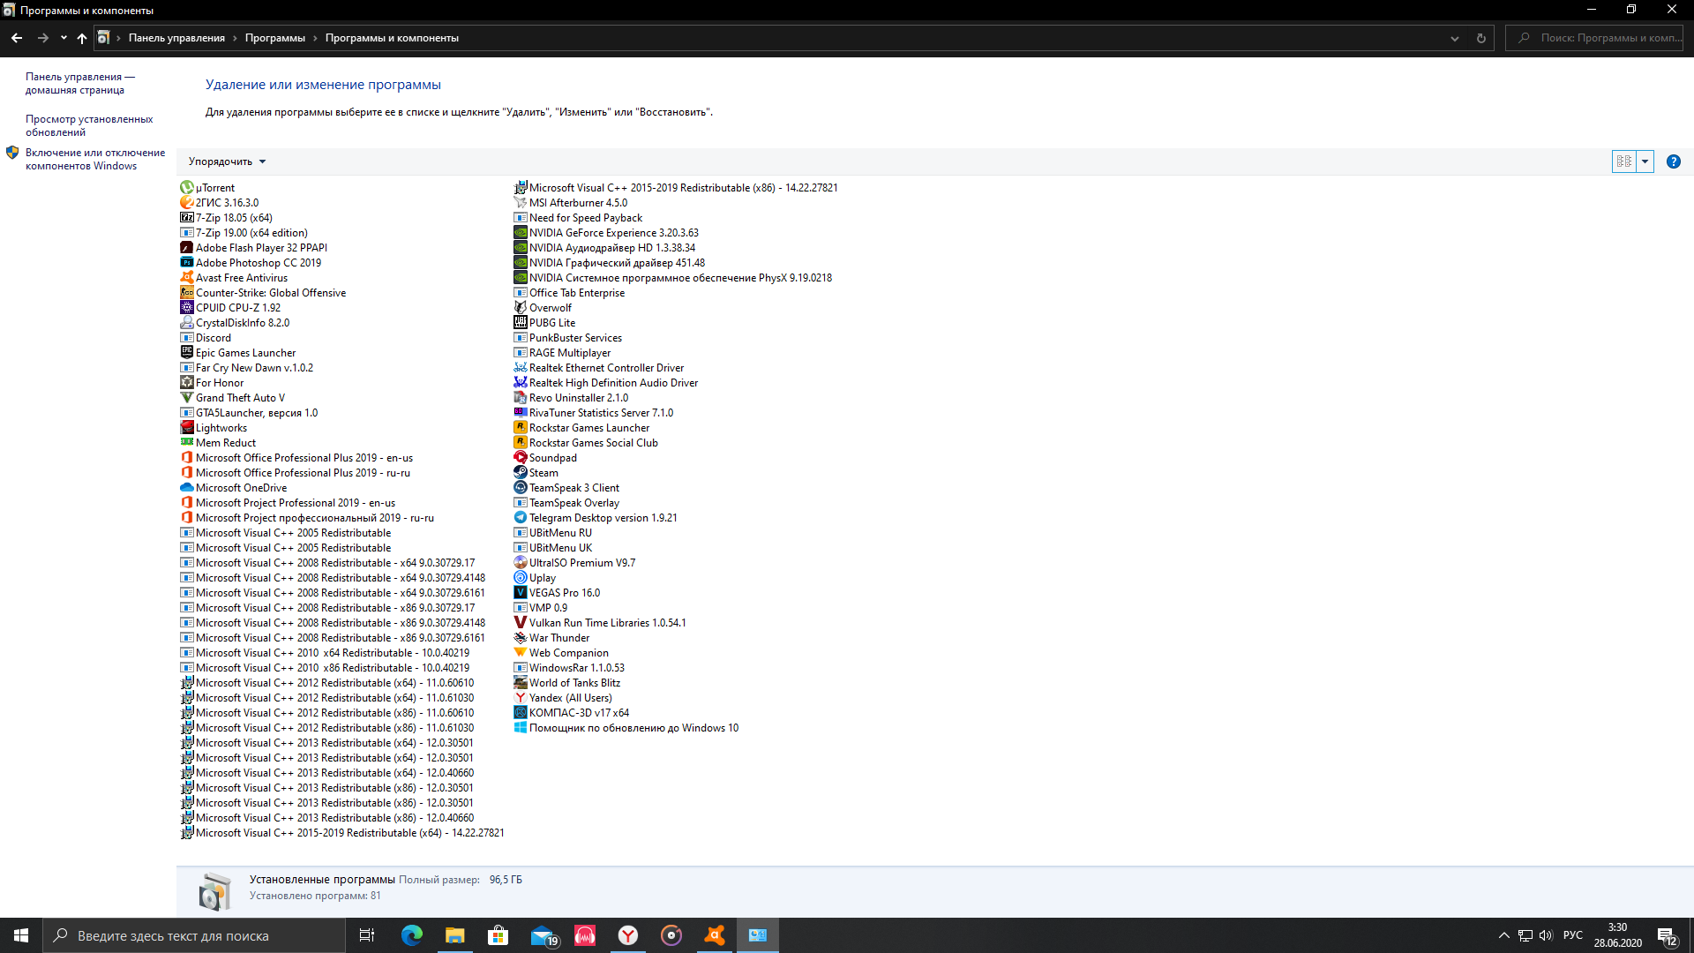This screenshot has width=1694, height=953.
Task: Click the Epic Games Launcher icon
Action: 186,353
